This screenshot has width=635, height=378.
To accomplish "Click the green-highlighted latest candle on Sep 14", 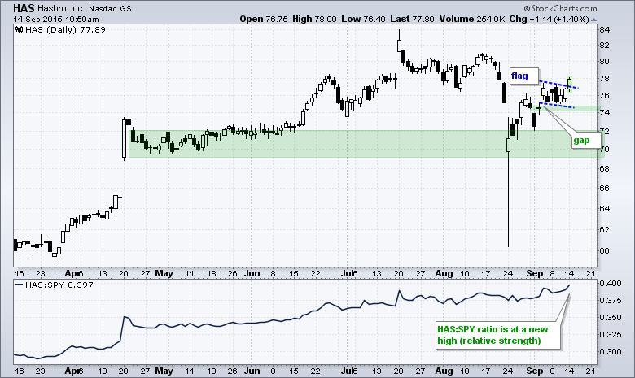I will 570,83.
